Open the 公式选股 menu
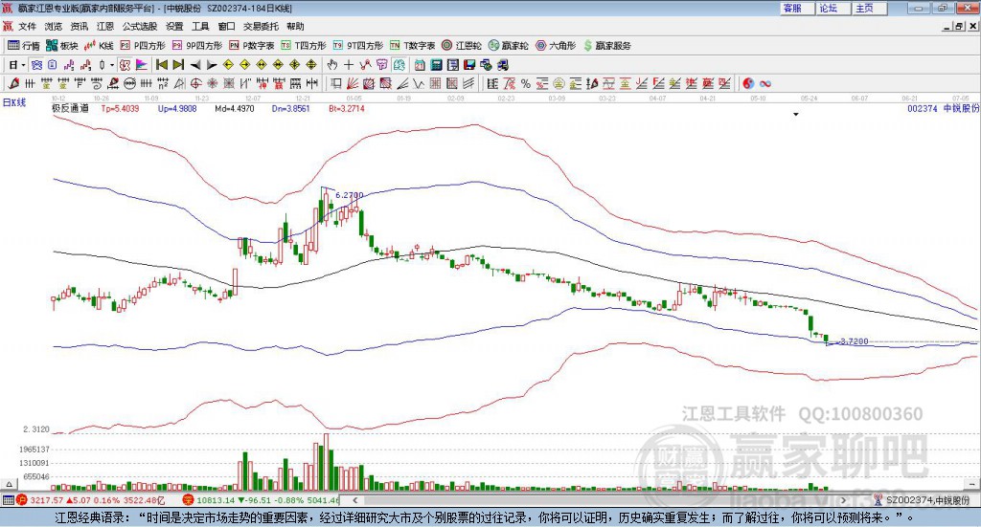 tap(140, 26)
